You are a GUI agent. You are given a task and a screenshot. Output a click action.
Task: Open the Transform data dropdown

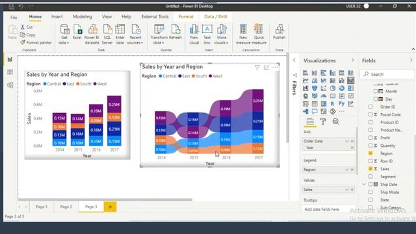(159, 34)
